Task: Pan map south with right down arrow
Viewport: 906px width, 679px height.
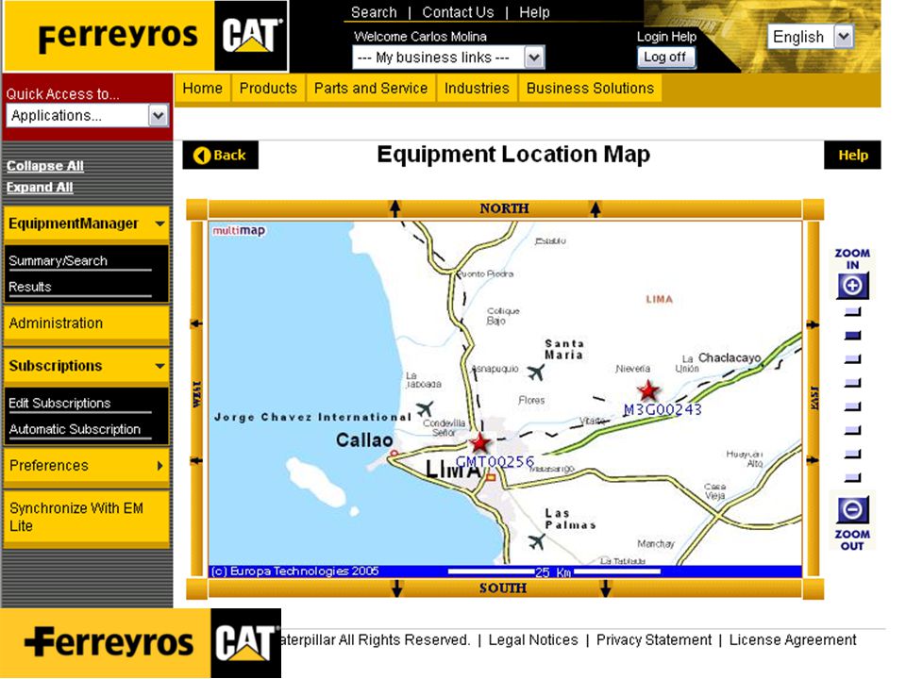Action: [x=605, y=588]
